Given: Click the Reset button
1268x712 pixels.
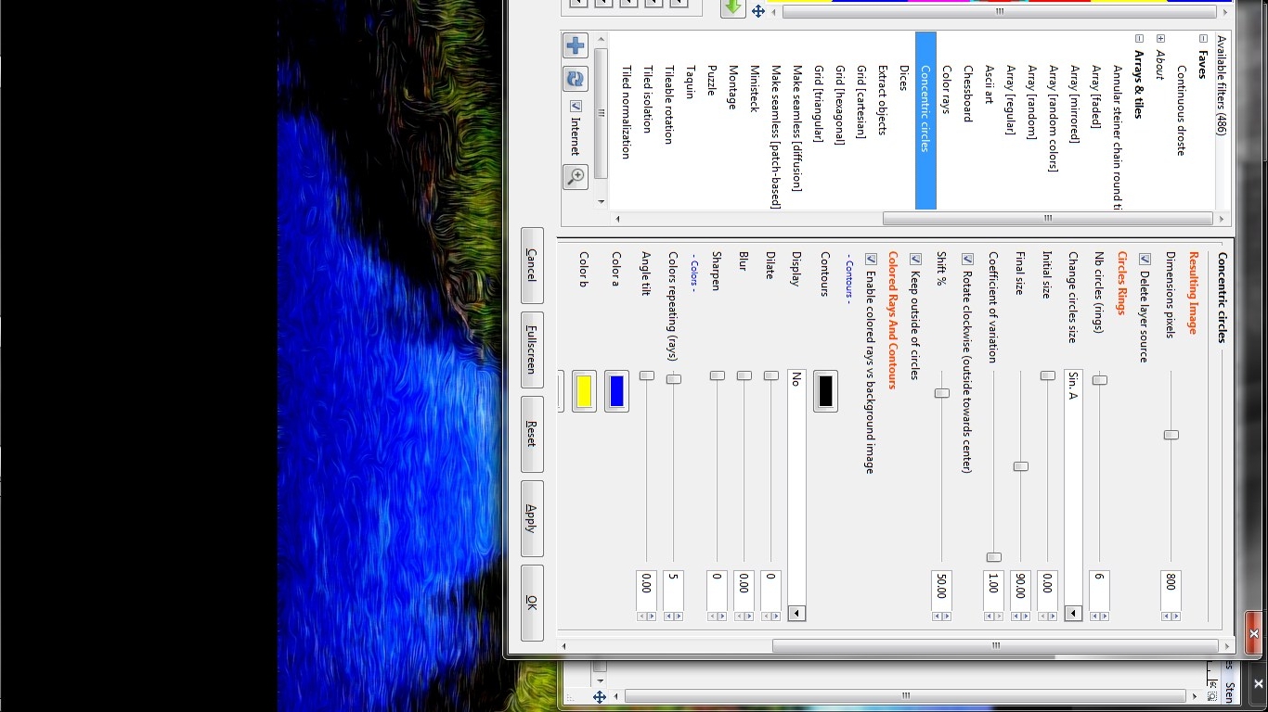Looking at the screenshot, I should coord(532,434).
